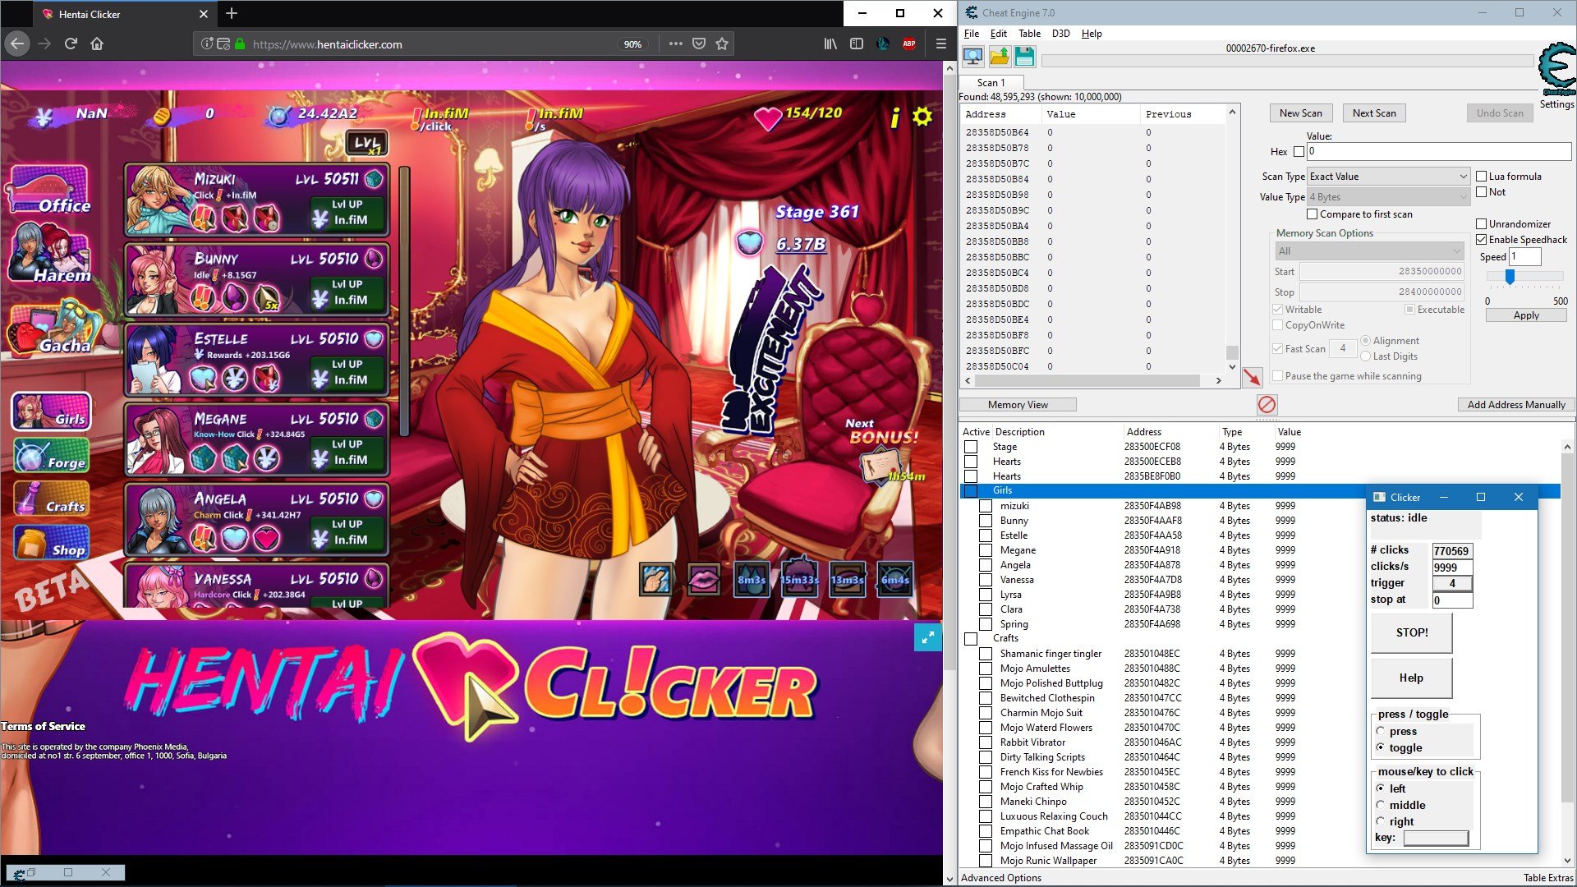Click the clicks/s field in Clicker
Viewport: 1577px width, 887px height.
click(1452, 567)
